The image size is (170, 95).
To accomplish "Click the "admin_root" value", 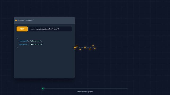I will [36, 41].
